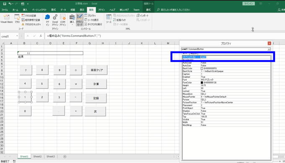Viewport: 285px width, 163px height.
Task: Switch to the Insert (挿入) ribbon tab
Action: [x=25, y=10]
